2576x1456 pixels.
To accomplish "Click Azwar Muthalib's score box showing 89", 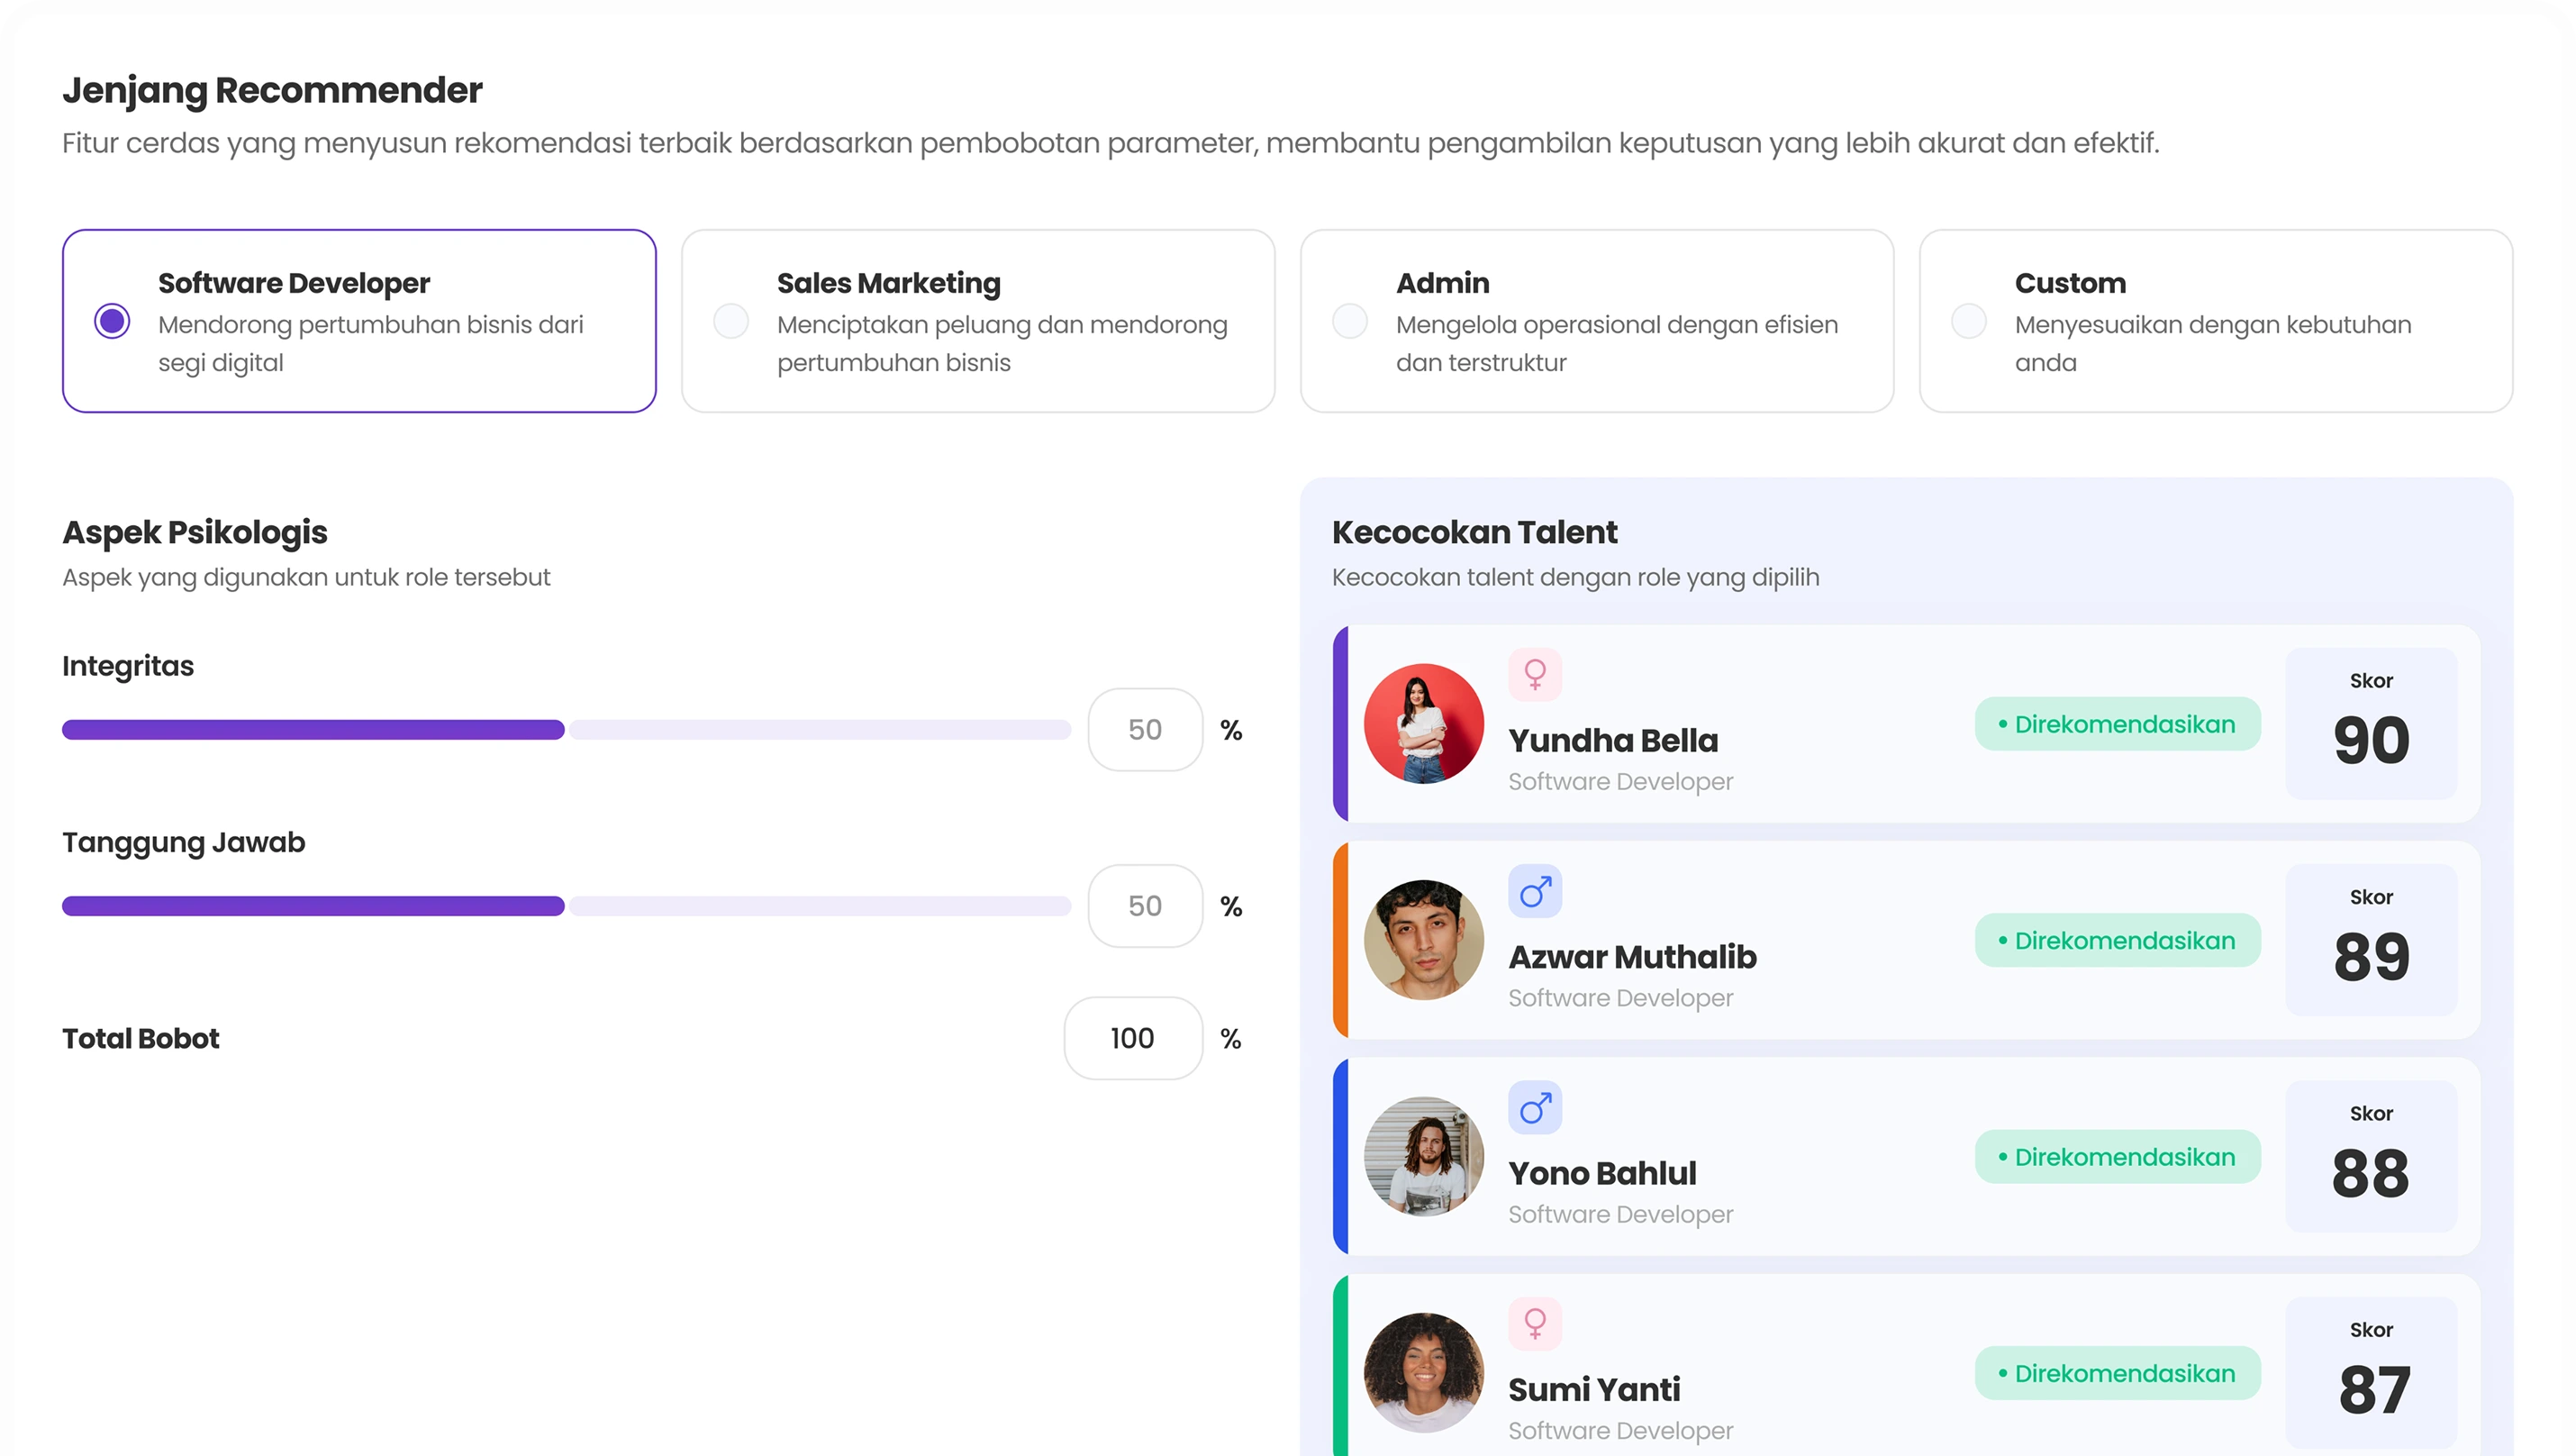I will pyautogui.click(x=2371, y=940).
